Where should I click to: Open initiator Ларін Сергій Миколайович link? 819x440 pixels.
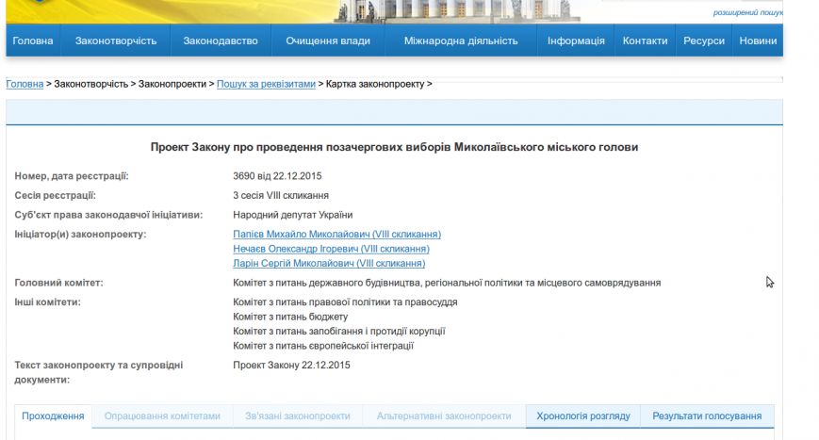329,264
